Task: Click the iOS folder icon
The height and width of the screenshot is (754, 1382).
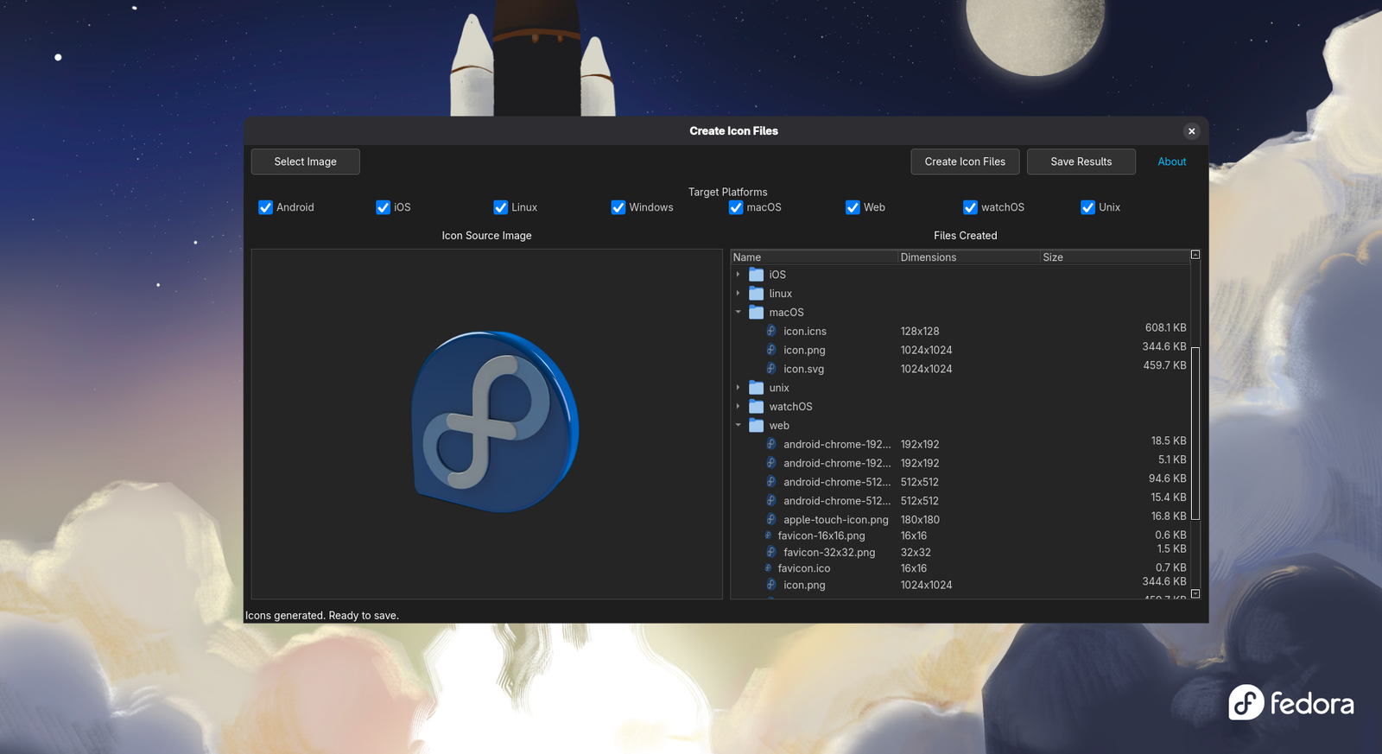Action: coord(756,275)
